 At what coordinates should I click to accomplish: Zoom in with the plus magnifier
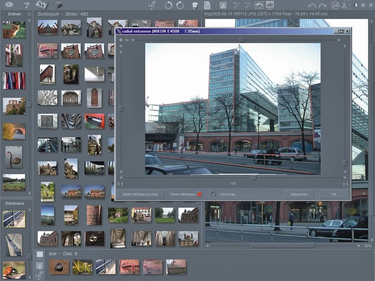pyautogui.click(x=236, y=5)
